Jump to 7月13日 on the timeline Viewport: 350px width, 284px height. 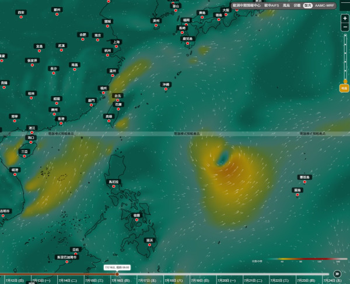41,281
